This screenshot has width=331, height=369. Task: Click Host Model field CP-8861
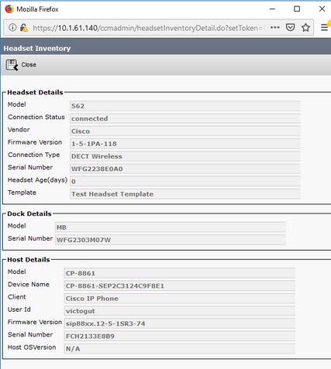[x=180, y=273]
